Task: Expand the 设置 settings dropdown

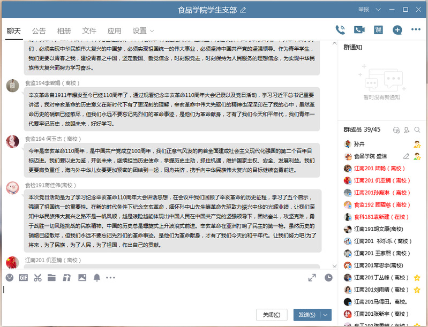Action: tap(152, 31)
